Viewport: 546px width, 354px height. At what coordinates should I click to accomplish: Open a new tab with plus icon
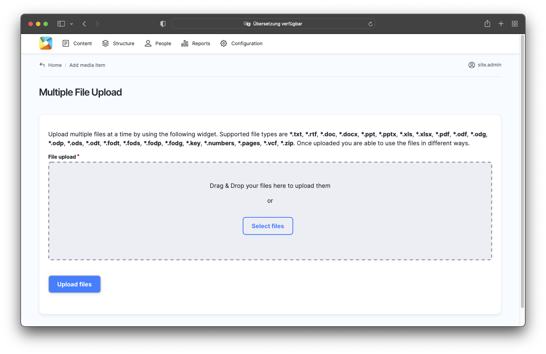[501, 24]
